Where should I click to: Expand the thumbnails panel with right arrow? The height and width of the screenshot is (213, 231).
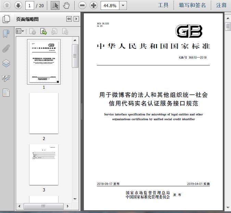point(76,19)
